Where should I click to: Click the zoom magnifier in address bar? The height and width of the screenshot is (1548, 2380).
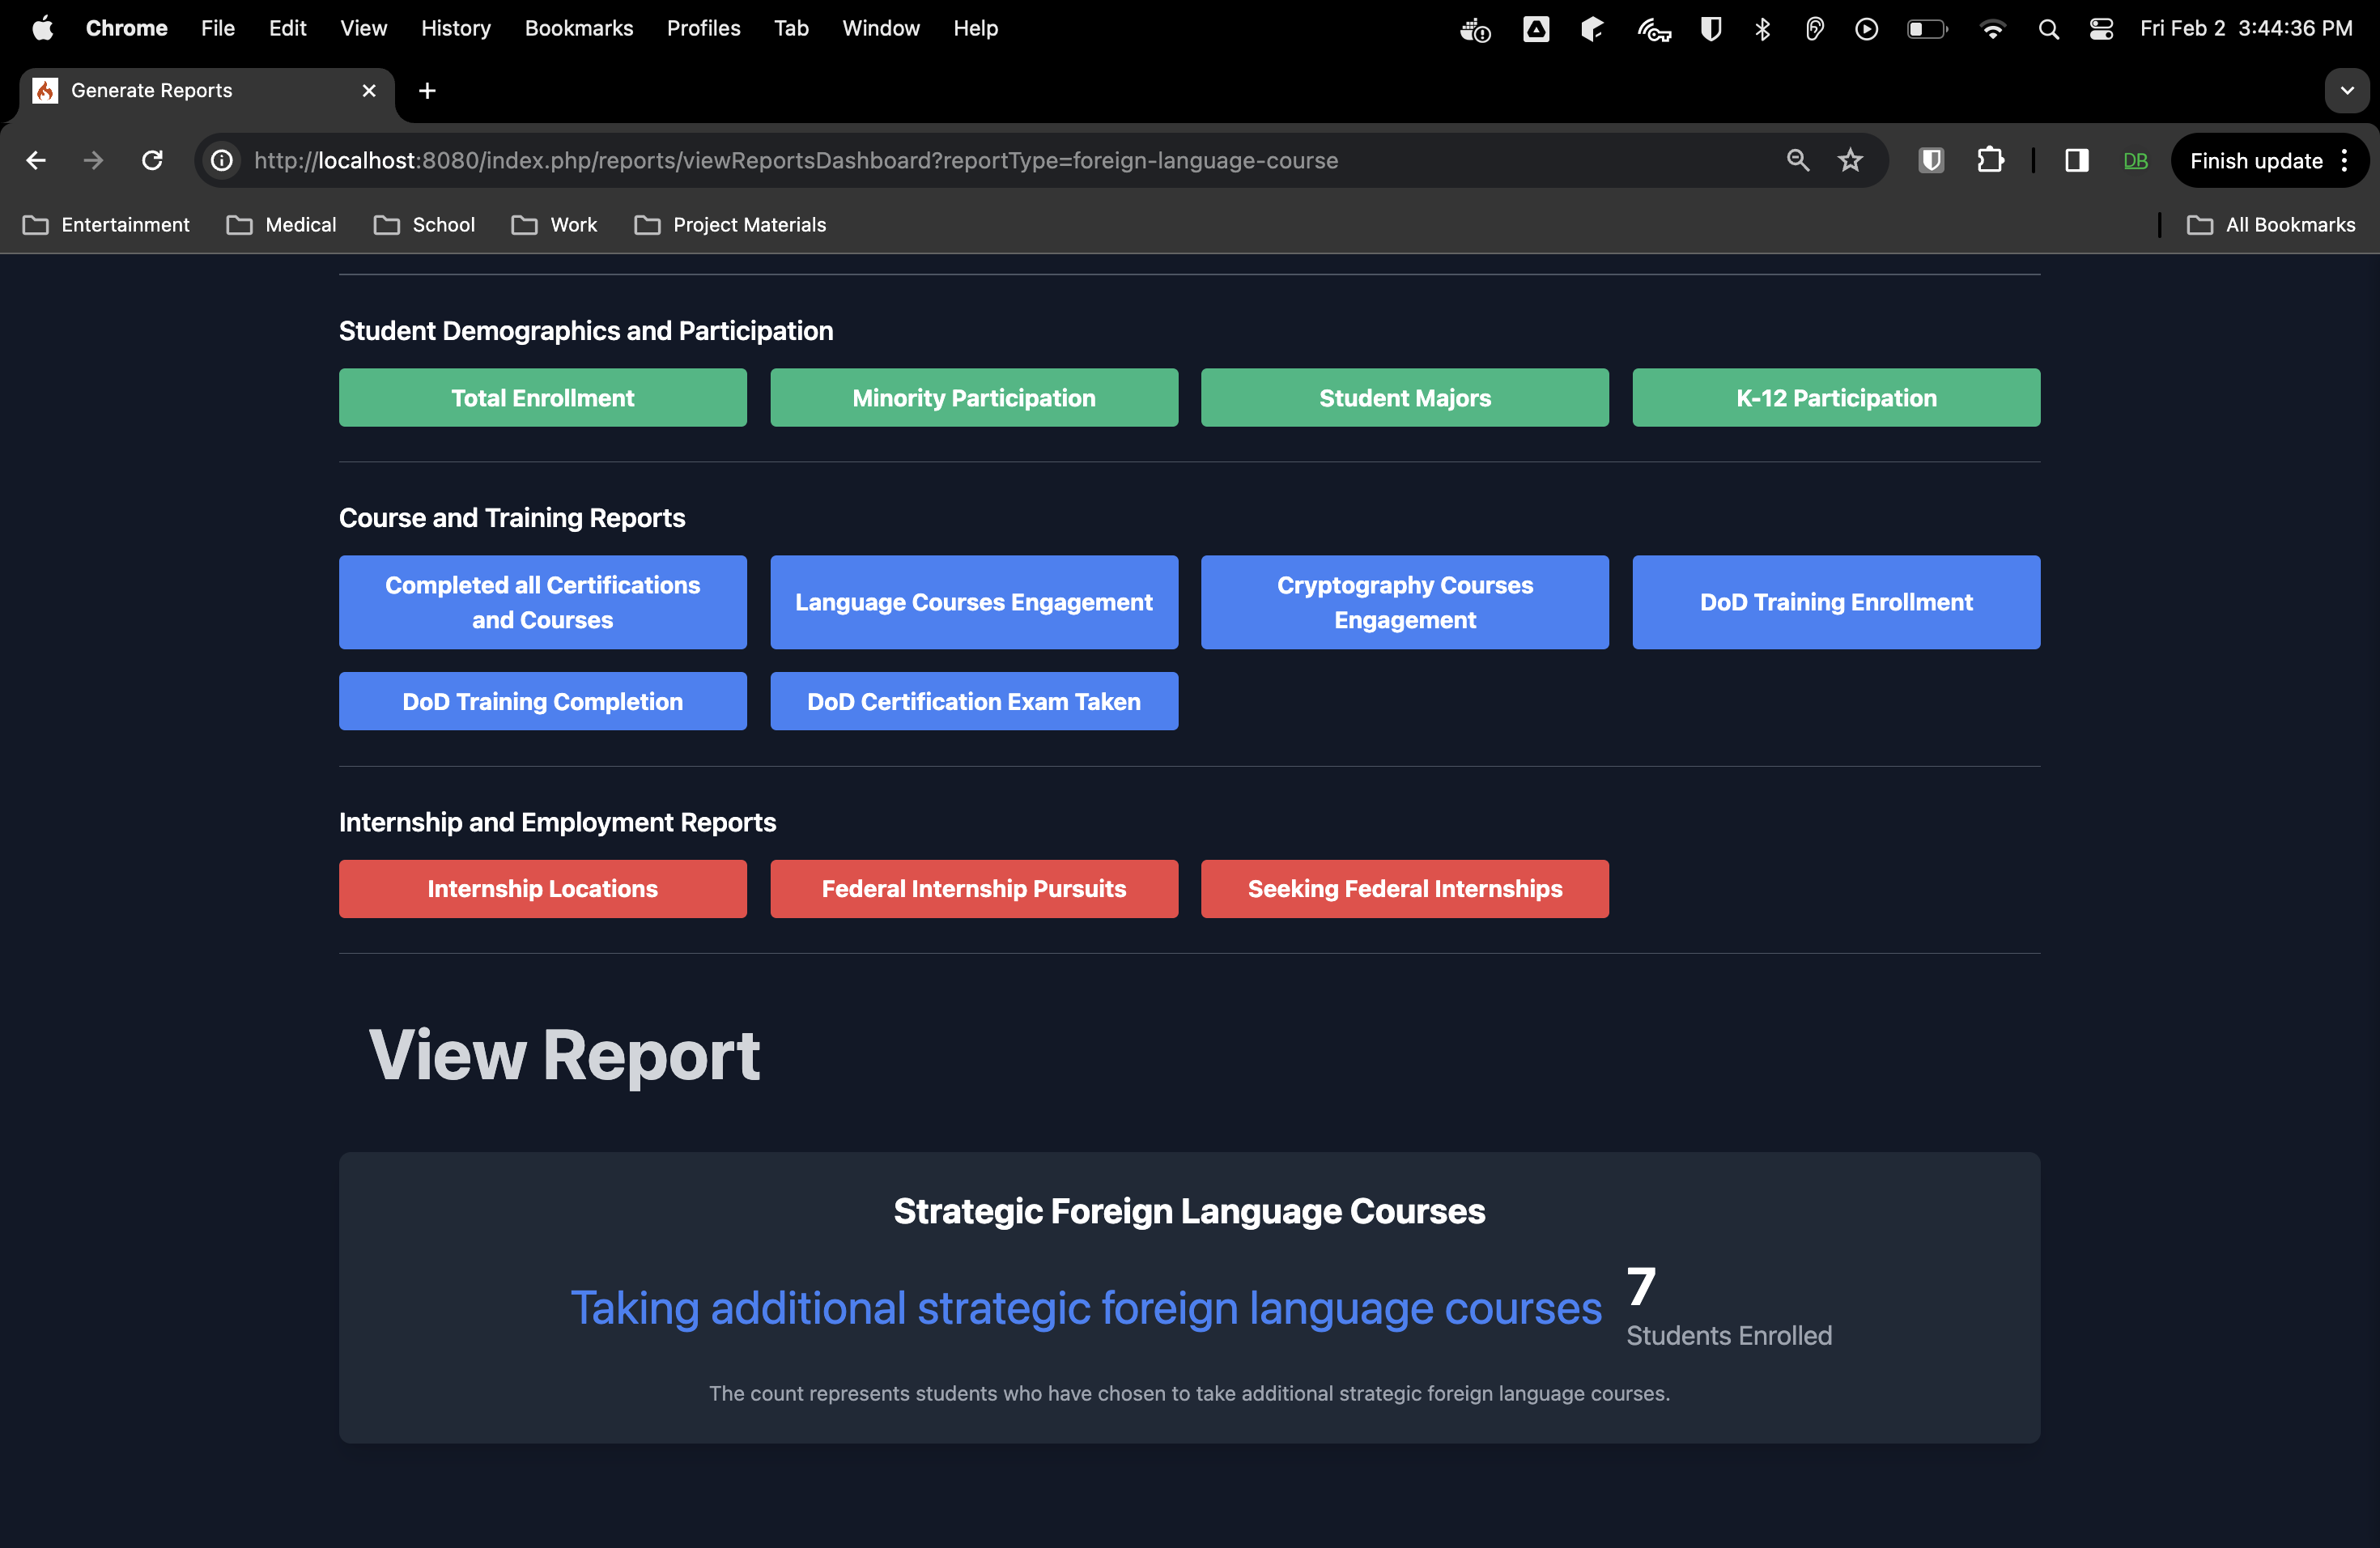(1797, 160)
